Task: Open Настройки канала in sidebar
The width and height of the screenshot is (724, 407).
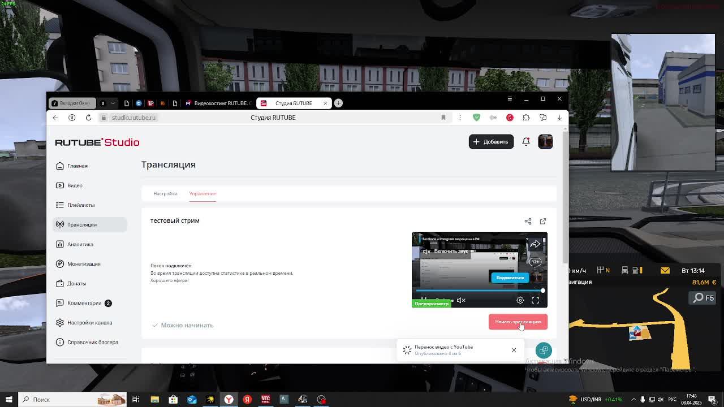Action: [89, 323]
